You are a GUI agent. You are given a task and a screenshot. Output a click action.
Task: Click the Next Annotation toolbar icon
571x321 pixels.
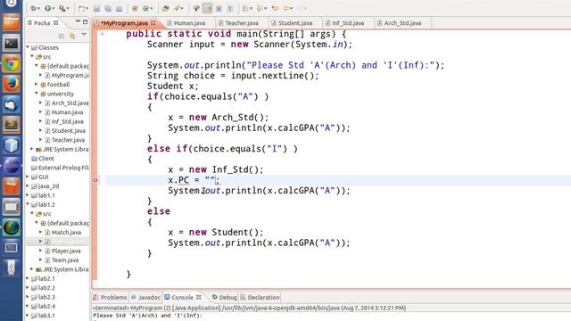coord(245,8)
